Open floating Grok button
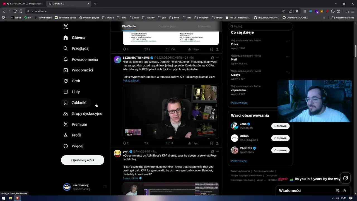357x201 pixels. pyautogui.click(x=345, y=178)
